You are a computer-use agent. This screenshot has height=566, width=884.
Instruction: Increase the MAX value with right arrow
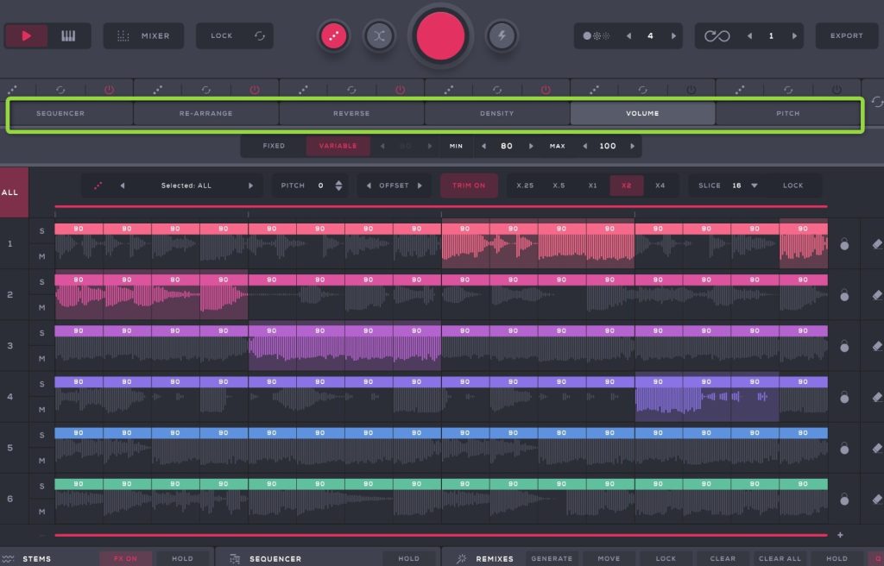(x=633, y=146)
